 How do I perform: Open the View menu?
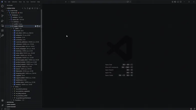point(20,2)
